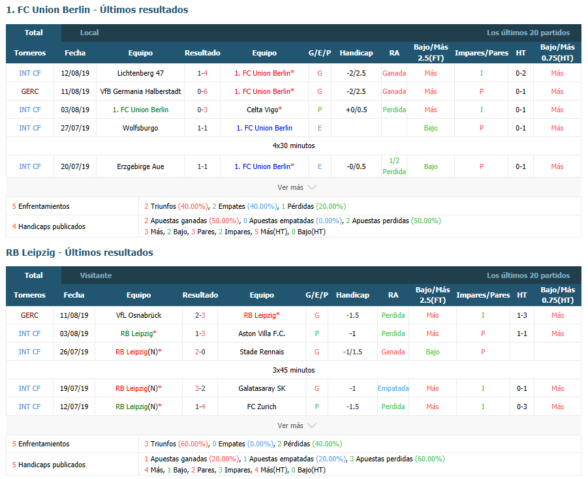Click the 2-0 result against Stade Rennais

coord(200,352)
